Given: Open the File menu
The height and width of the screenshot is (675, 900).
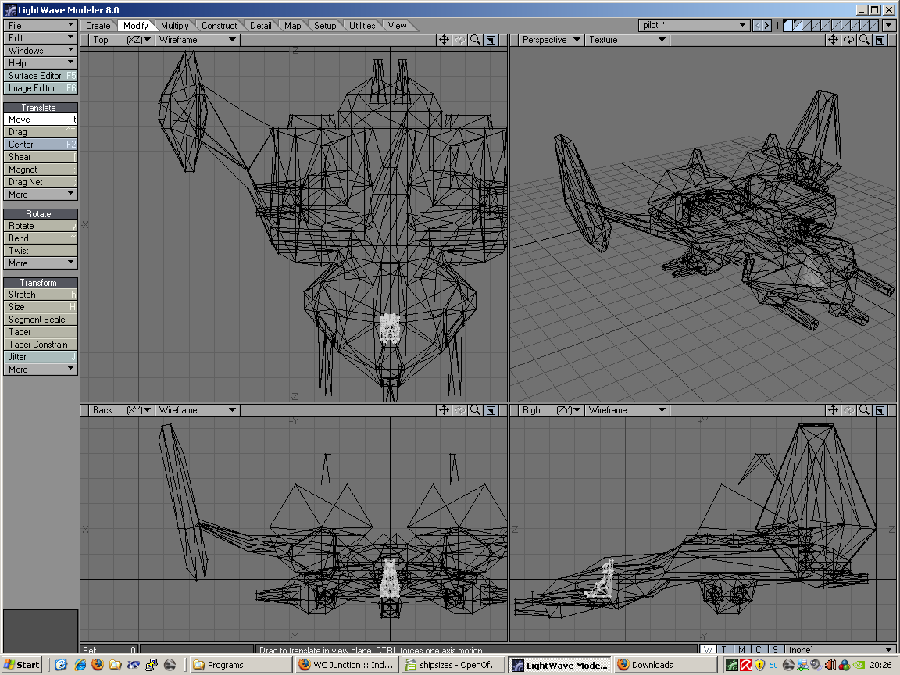Looking at the screenshot, I should (40, 26).
